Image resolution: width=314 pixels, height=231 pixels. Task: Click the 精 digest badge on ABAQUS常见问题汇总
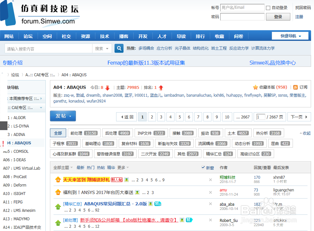point(158,204)
